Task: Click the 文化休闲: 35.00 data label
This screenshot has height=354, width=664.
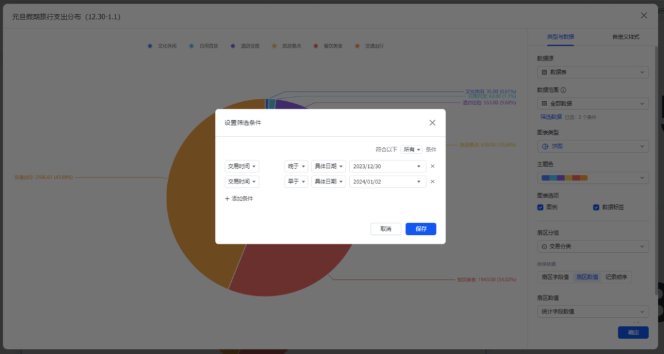Action: tap(491, 91)
